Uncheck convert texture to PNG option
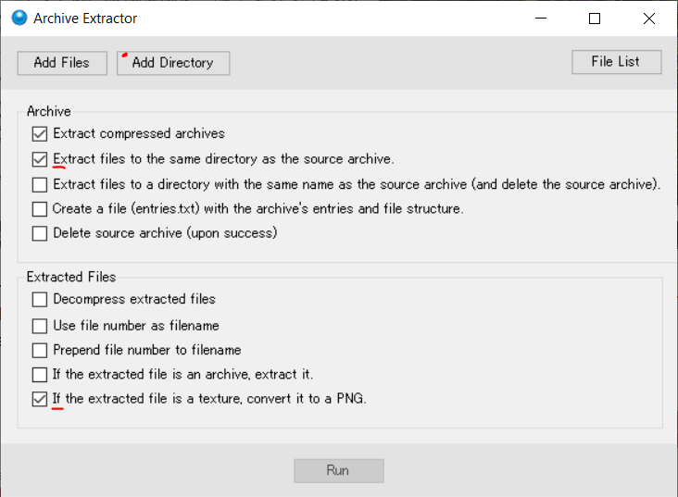The image size is (678, 497). click(40, 399)
